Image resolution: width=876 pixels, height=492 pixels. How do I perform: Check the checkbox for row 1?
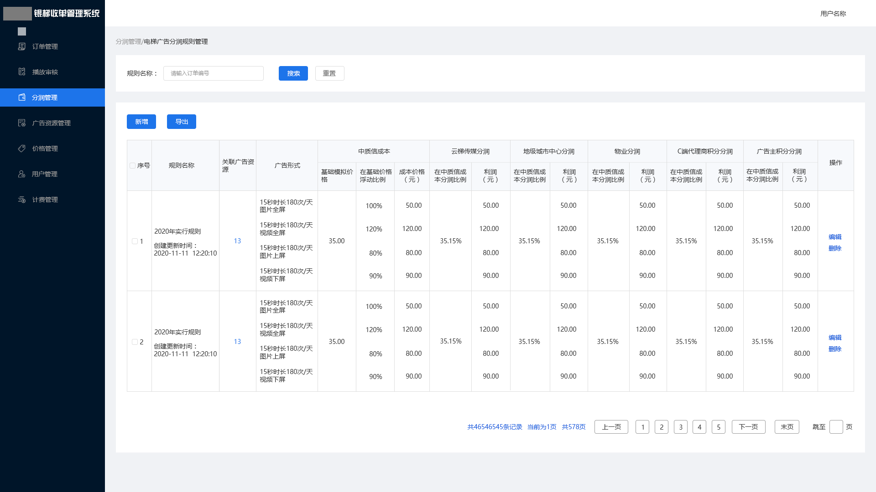[x=135, y=241]
